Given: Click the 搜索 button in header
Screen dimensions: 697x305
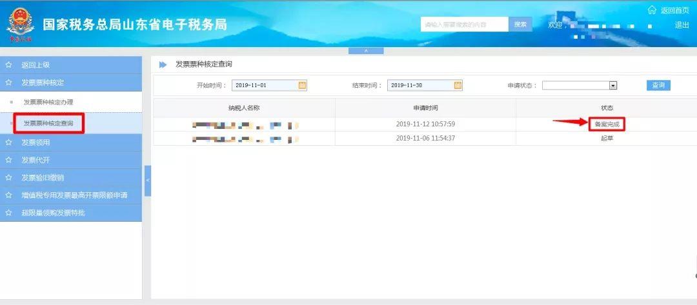Looking at the screenshot, I should (520, 25).
